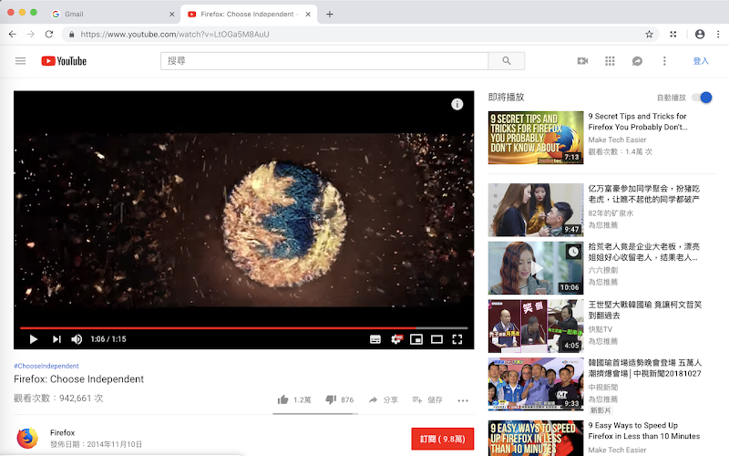Image resolution: width=729 pixels, height=456 pixels.
Task: Click the video info card icon
Action: coord(457,104)
